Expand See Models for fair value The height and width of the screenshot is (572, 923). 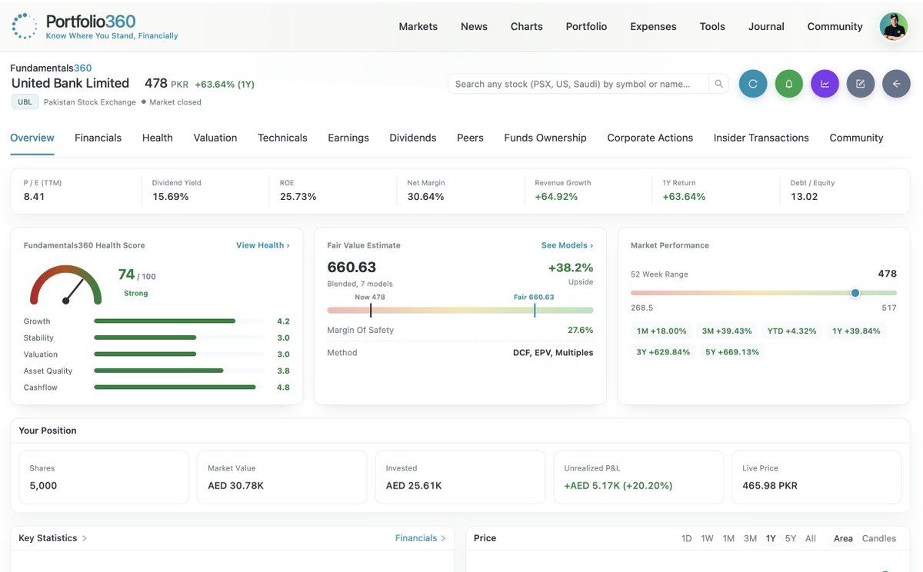(567, 245)
